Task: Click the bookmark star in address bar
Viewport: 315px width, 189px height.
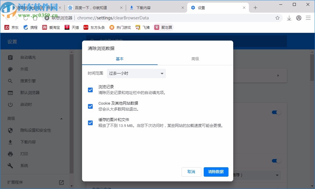Action: (278, 18)
